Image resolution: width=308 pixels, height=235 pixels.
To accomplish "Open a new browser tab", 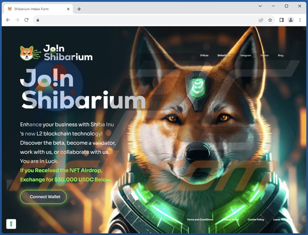I will (x=79, y=9).
